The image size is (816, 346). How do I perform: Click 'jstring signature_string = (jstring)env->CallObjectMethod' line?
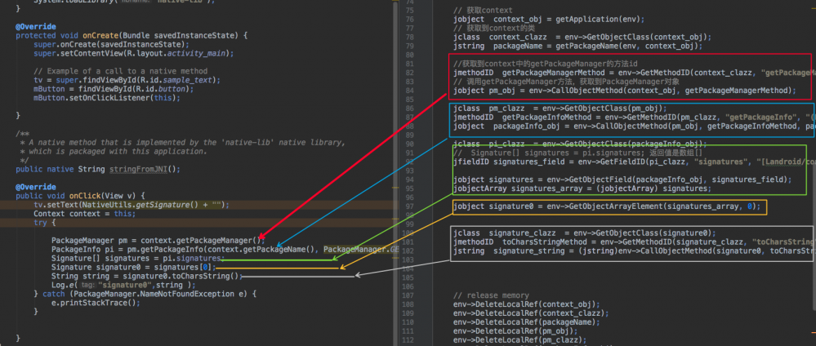[x=633, y=251]
